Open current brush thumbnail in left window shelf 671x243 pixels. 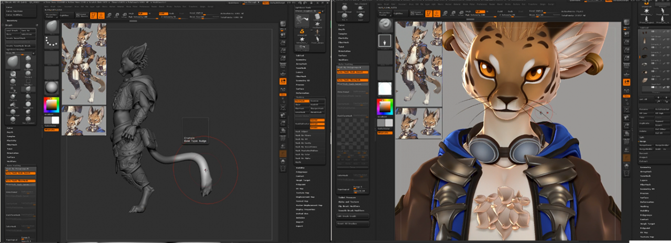pyautogui.click(x=51, y=27)
